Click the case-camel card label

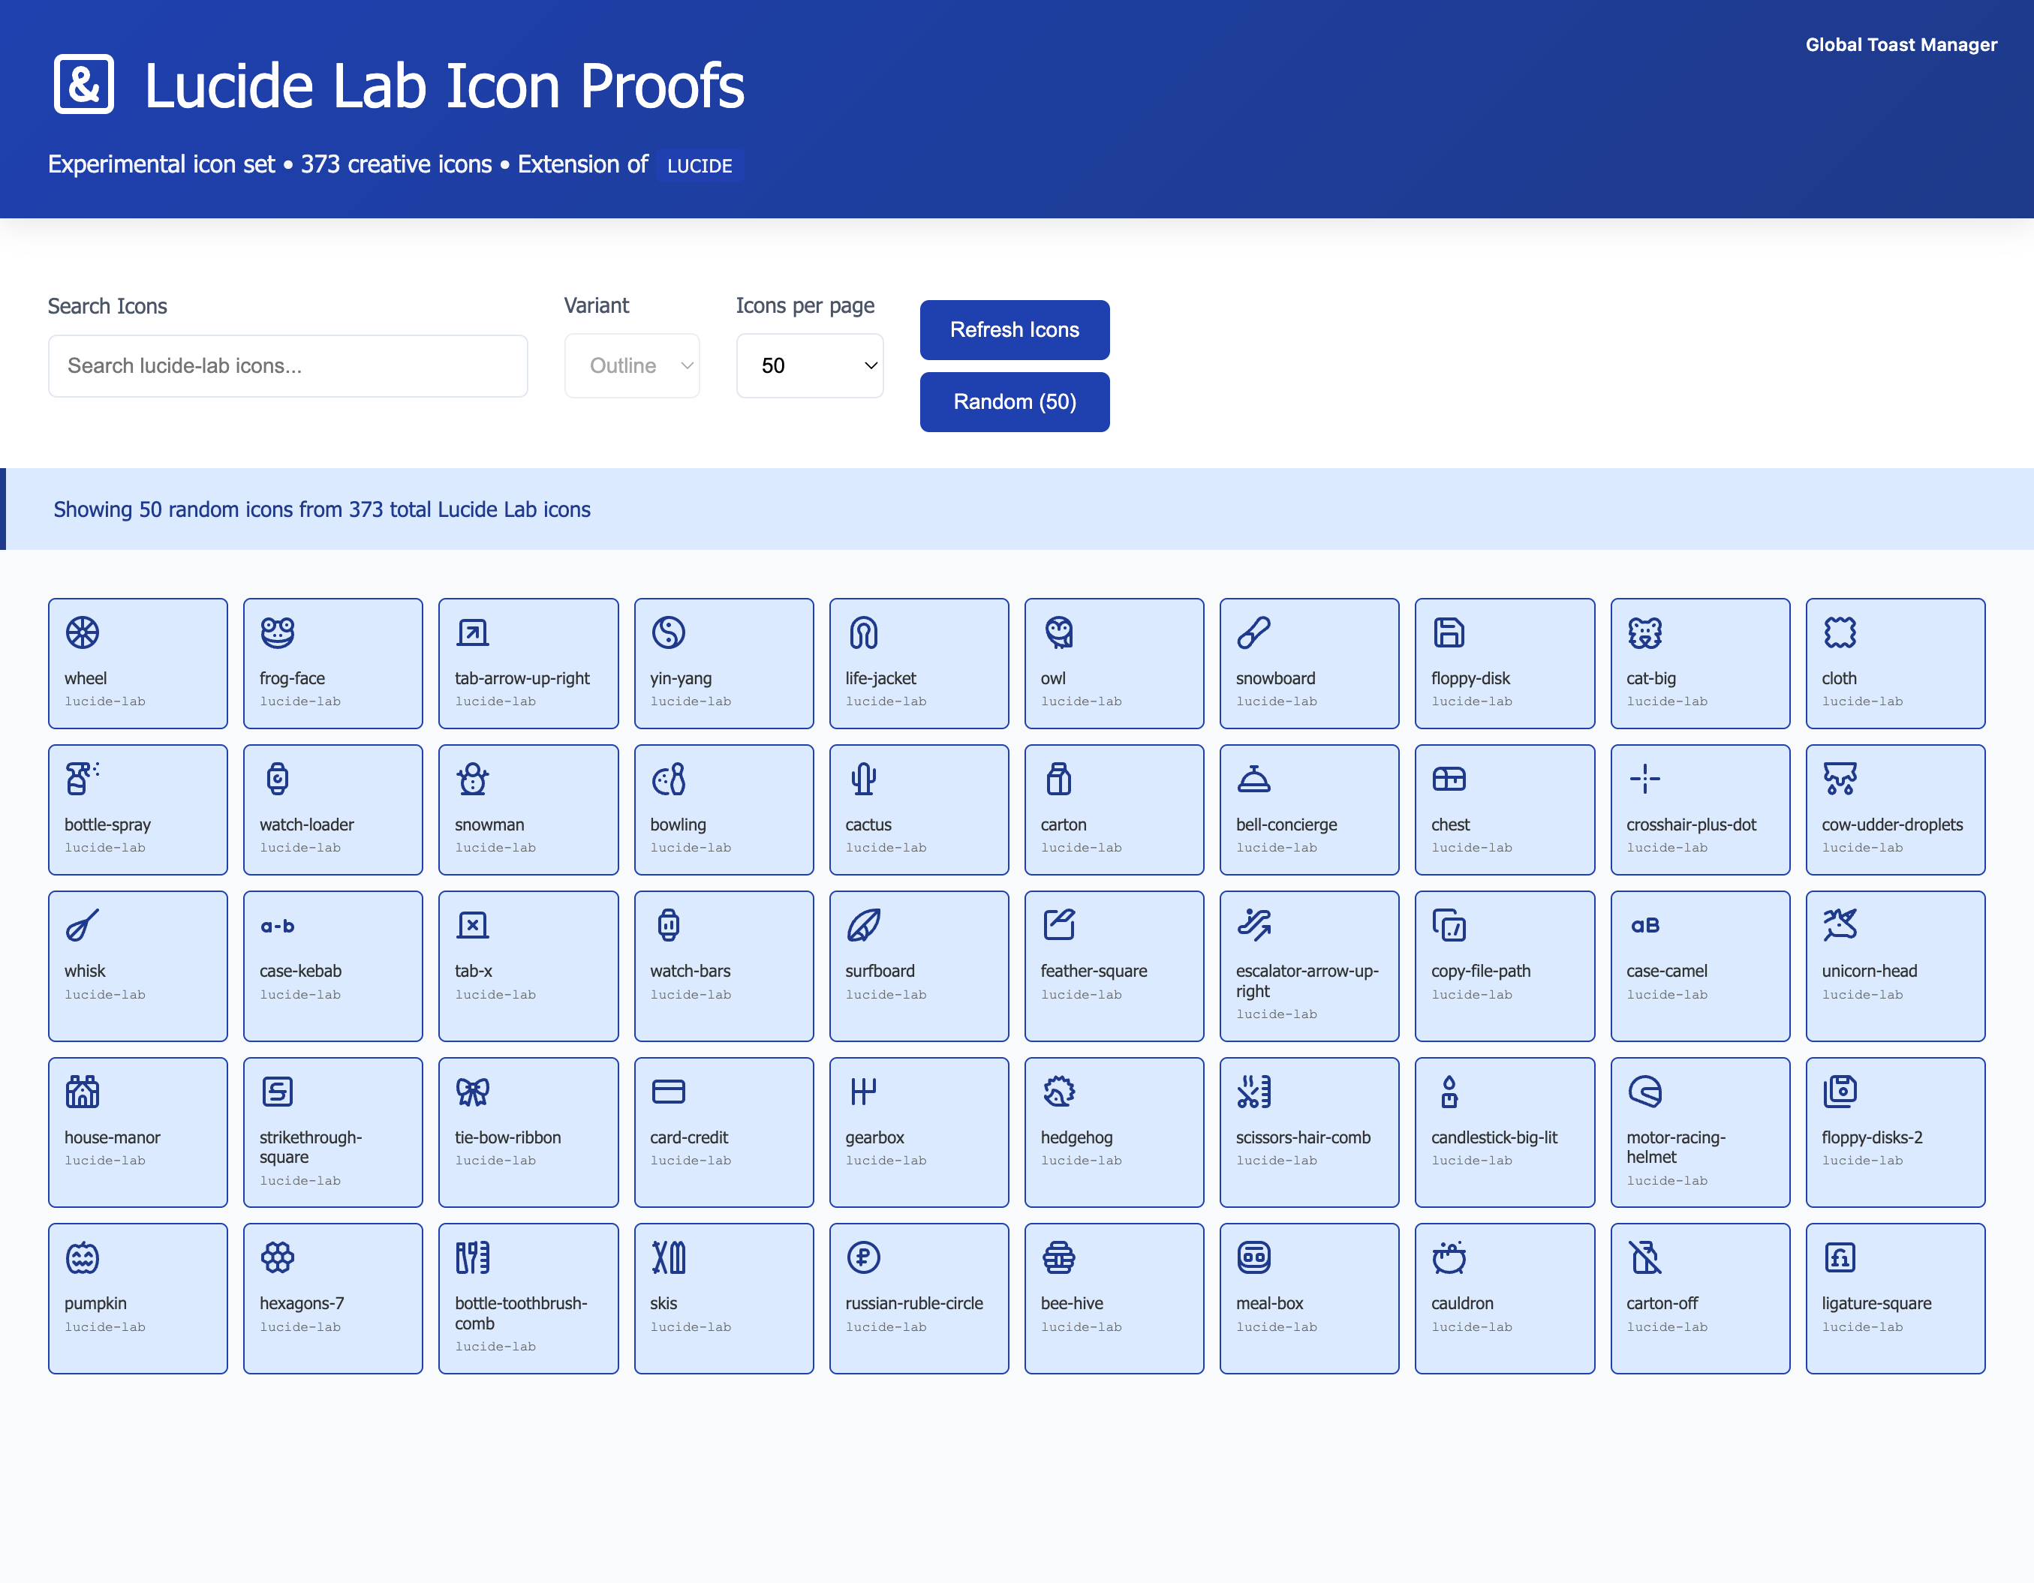(x=1666, y=972)
